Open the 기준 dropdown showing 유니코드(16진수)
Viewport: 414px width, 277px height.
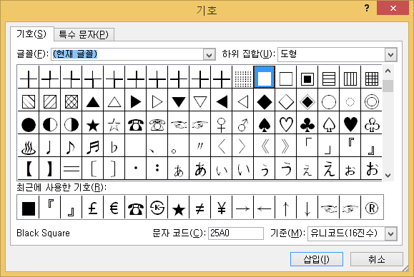(391, 233)
